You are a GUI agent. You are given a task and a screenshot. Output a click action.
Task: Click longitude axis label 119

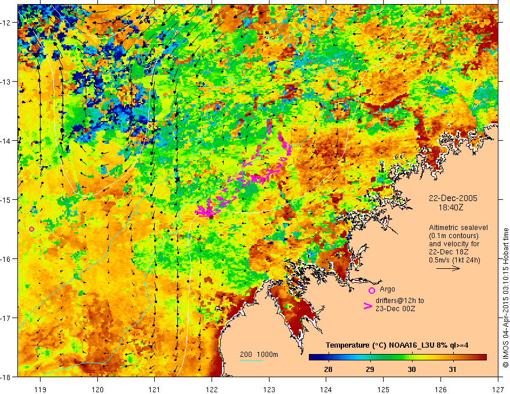tap(40, 389)
